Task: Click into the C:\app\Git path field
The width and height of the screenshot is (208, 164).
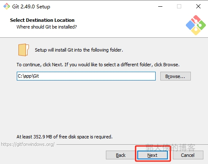Action: tap(86, 76)
